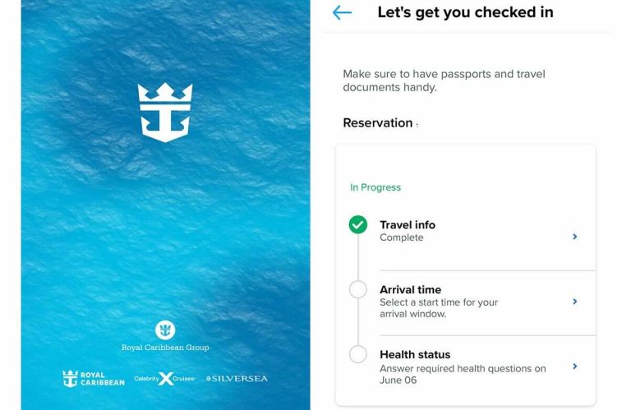
Task: Tap the Silversea brand logo
Action: click(237, 379)
